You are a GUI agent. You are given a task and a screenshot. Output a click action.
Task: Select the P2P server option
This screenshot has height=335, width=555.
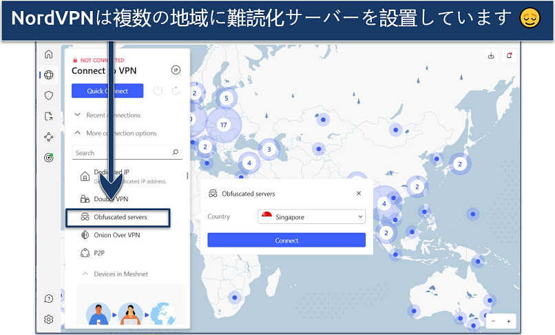point(101,253)
